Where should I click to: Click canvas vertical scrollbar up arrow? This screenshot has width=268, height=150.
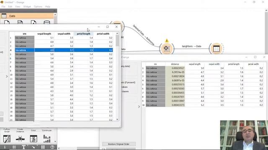[x=266, y=10]
